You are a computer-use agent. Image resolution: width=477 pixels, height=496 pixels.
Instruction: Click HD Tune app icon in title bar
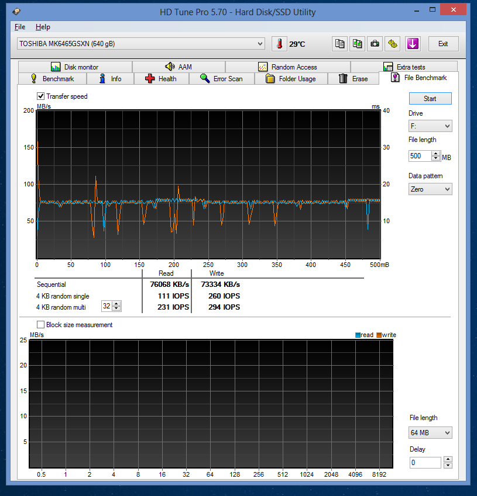(16, 12)
